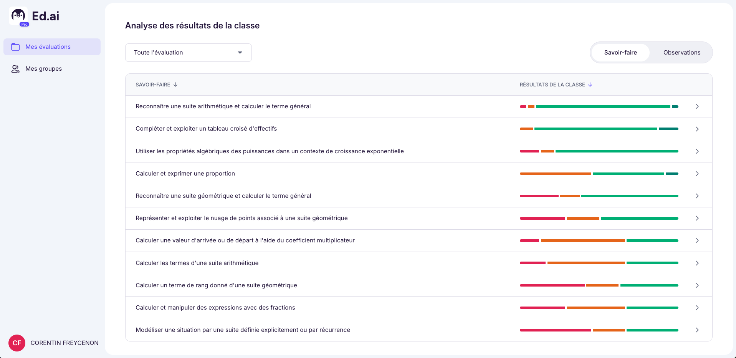Switch to the Observations view toggle

click(681, 53)
